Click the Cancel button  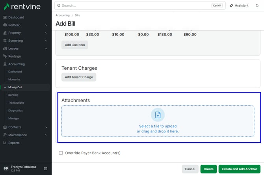[190, 169]
